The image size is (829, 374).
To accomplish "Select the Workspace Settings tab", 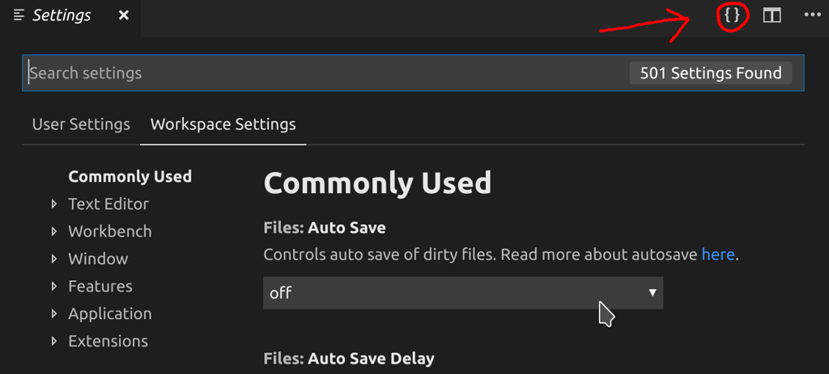I will coord(223,124).
